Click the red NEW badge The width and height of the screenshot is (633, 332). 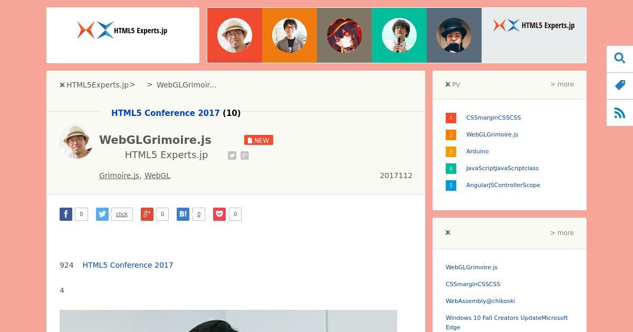pyautogui.click(x=258, y=140)
